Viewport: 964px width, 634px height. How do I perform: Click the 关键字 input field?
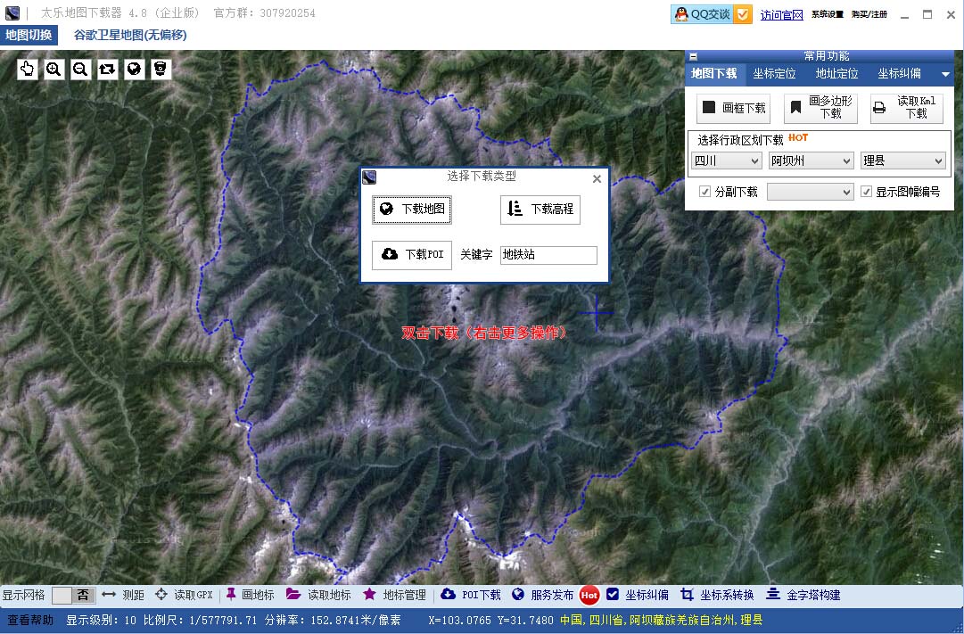tap(548, 255)
